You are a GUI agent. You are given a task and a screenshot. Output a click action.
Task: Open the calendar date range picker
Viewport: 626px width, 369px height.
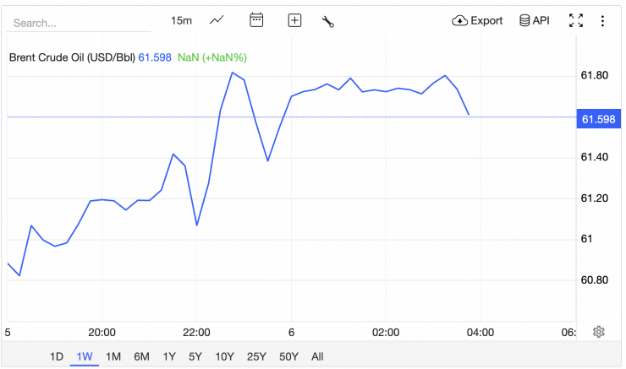point(257,20)
